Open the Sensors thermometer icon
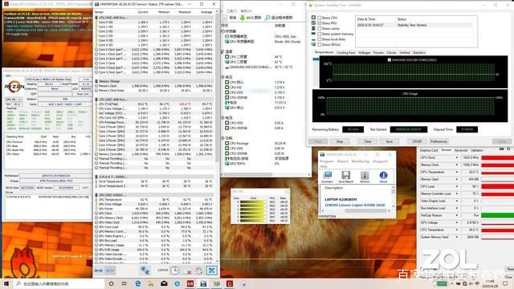 [x=365, y=177]
